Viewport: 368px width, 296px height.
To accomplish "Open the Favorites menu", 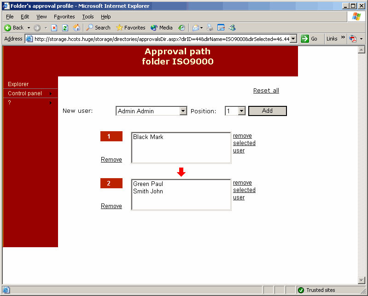I will 64,17.
